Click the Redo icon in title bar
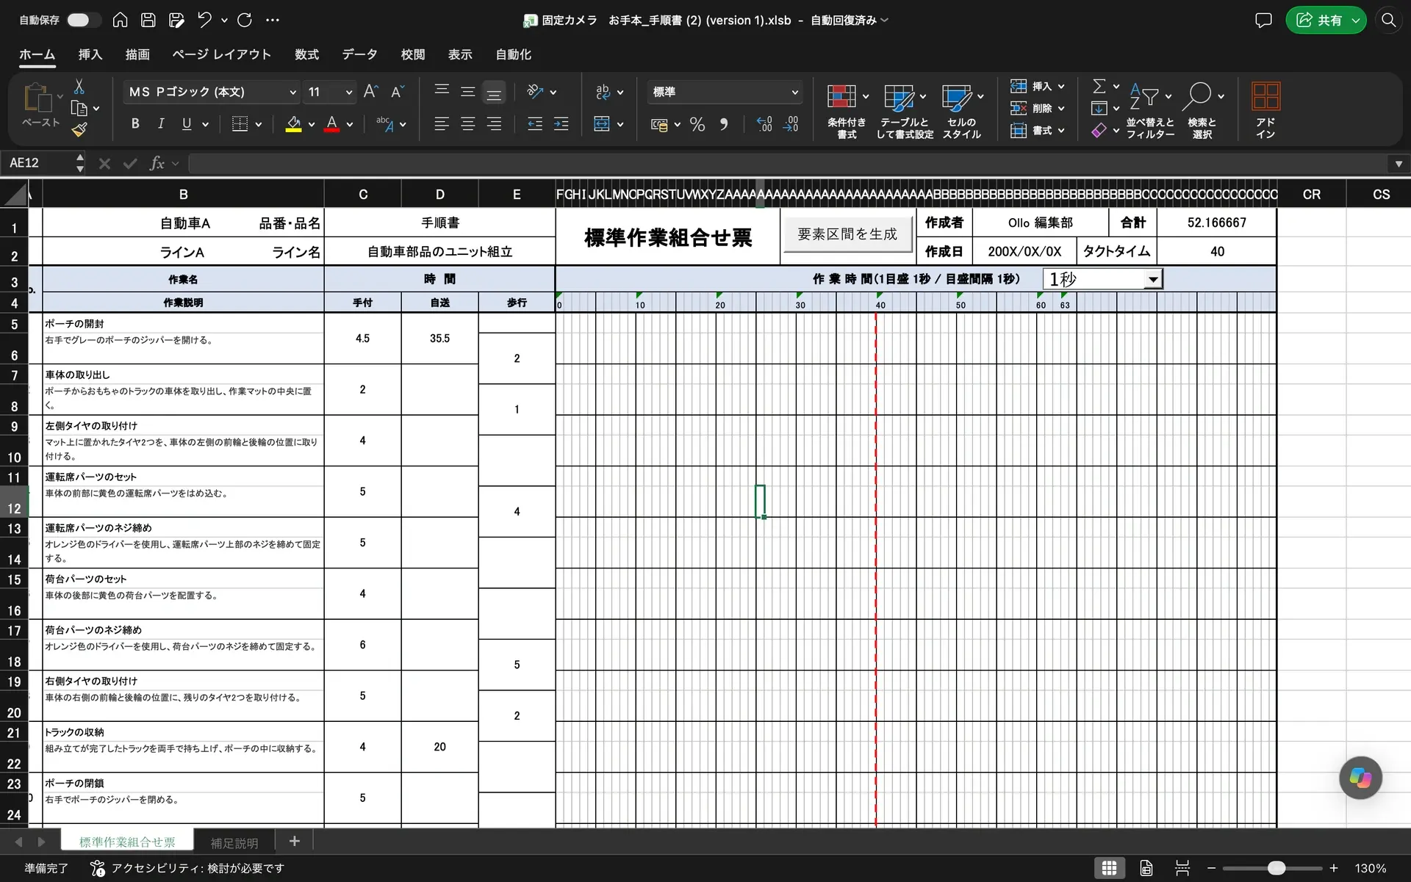The height and width of the screenshot is (882, 1411). (245, 20)
